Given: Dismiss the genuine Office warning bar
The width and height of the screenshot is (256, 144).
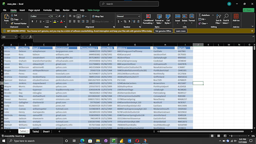Looking at the screenshot, I should point(252,31).
